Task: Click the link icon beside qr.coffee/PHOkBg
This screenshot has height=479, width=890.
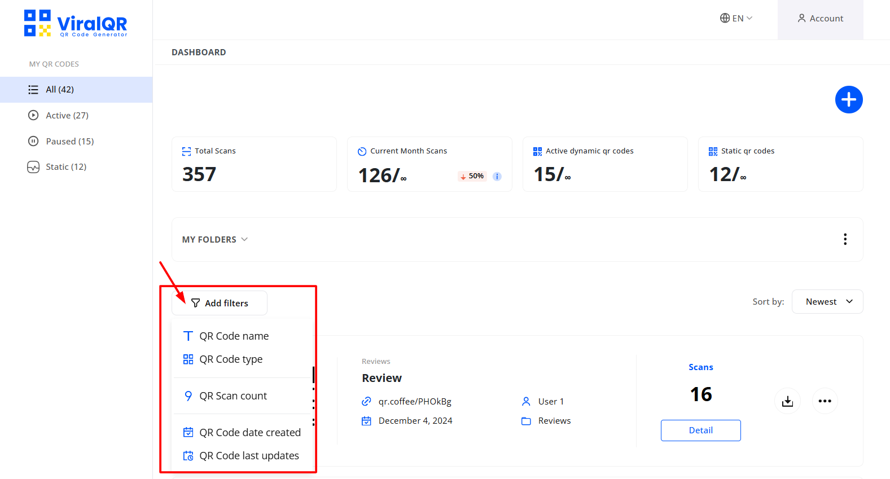Action: (x=367, y=402)
